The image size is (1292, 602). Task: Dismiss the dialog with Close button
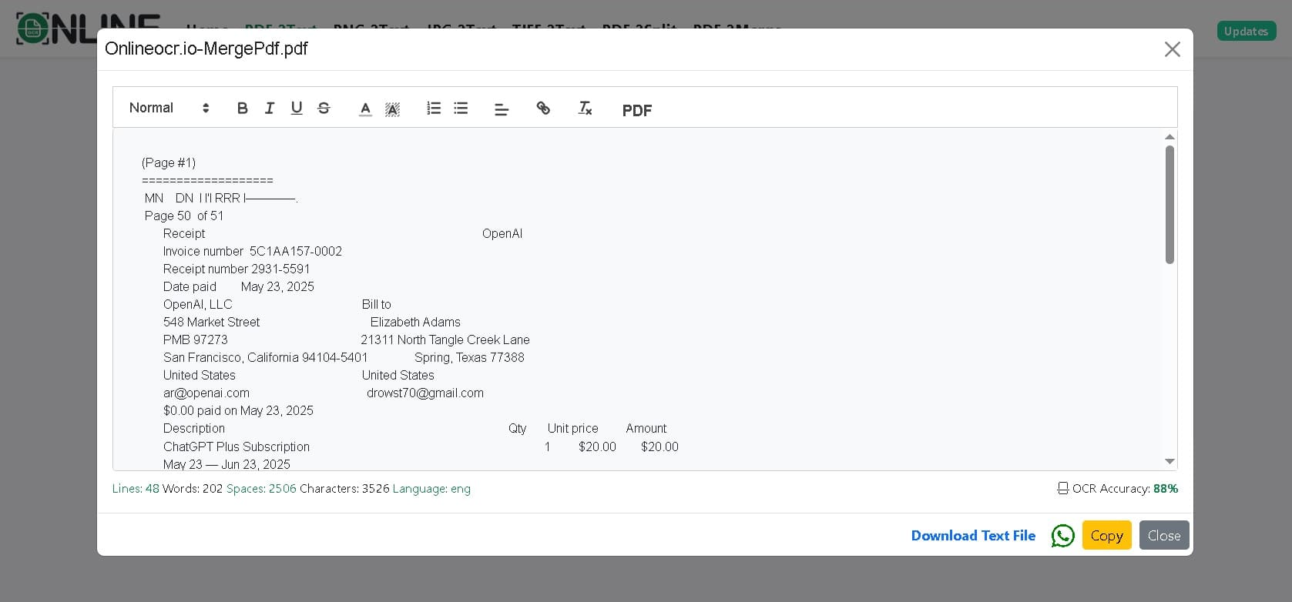pyautogui.click(x=1164, y=535)
